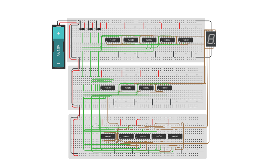Select the rightmost chip on middle breadboard
Screen dimensions: 268x167
coord(164,88)
